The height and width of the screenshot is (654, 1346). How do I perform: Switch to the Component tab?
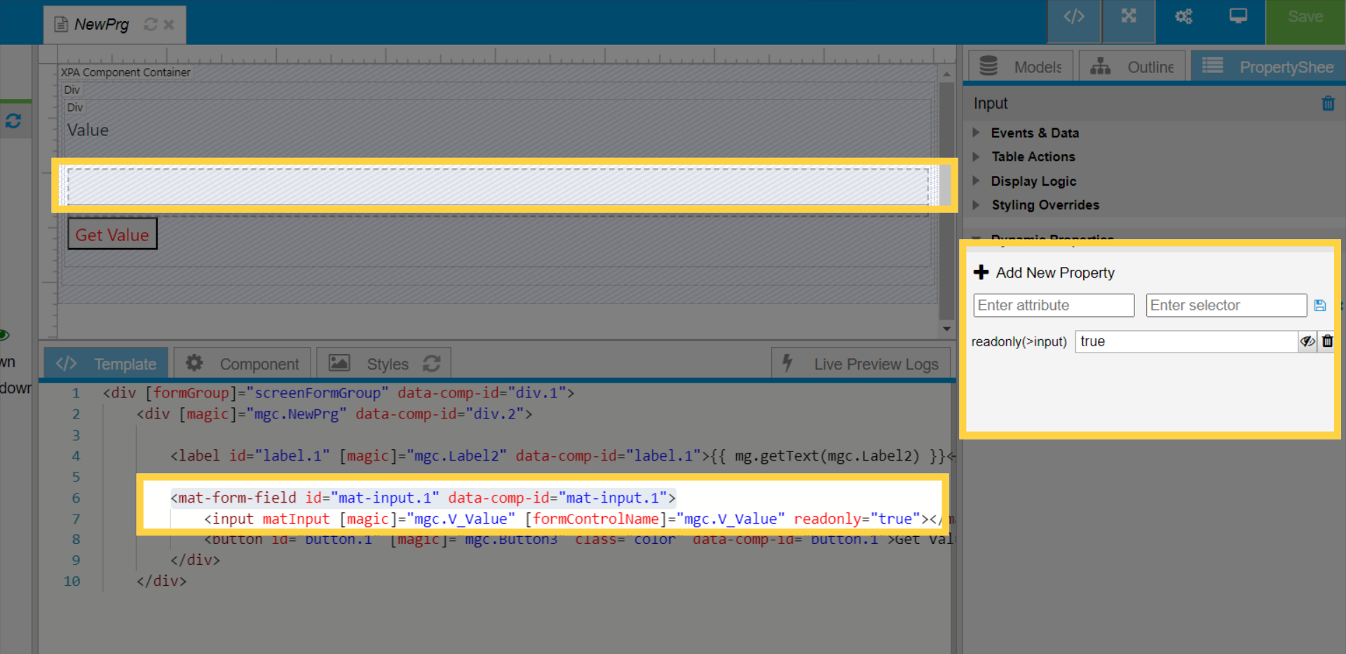click(243, 364)
